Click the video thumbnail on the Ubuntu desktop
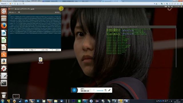Viewport: 183px width, 103px height. [16, 96]
